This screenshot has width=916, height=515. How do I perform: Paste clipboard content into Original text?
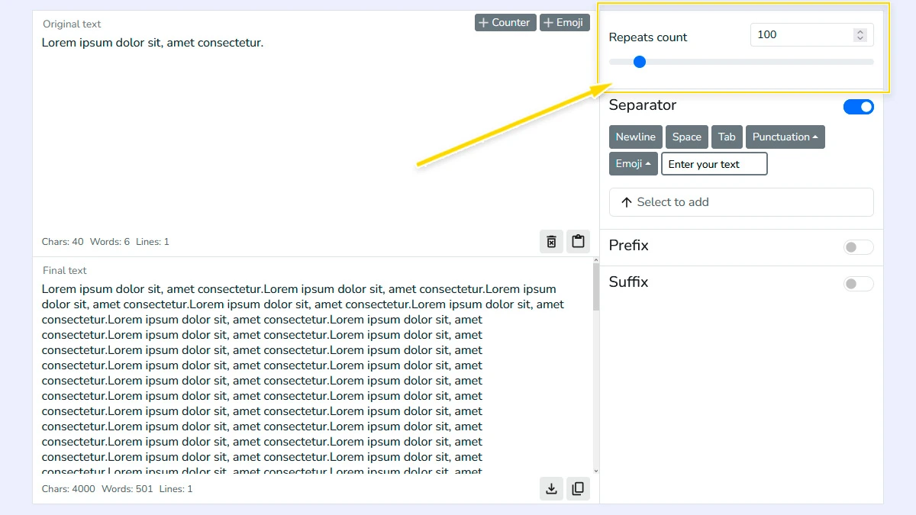[x=578, y=241]
